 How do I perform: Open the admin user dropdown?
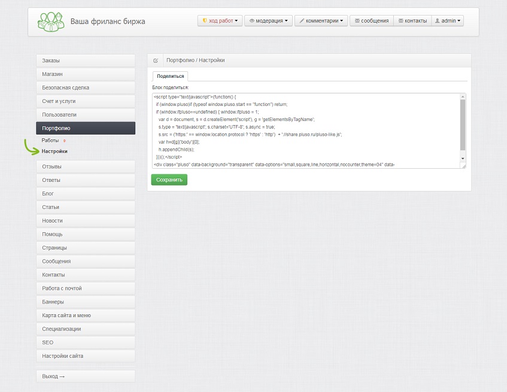tap(448, 21)
